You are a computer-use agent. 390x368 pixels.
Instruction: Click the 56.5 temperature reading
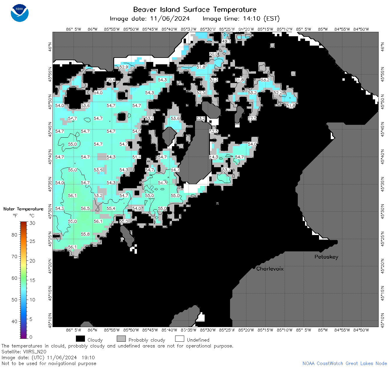click(x=85, y=208)
